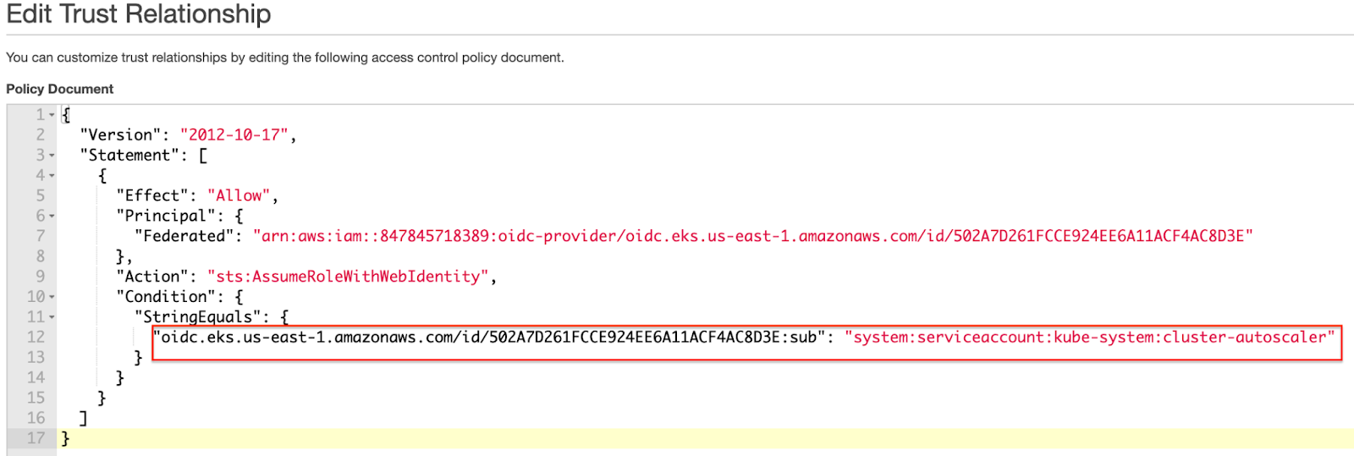The width and height of the screenshot is (1354, 456).
Task: Click the "StringEquals" key text
Action: click(197, 317)
